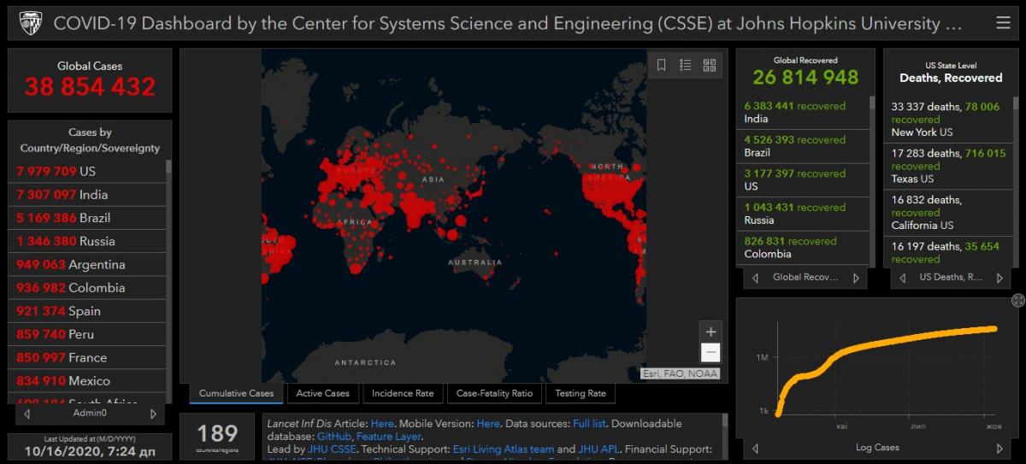Screen dimensions: 1026x464
Task: Select Texas US deaths entry
Action: [x=948, y=166]
